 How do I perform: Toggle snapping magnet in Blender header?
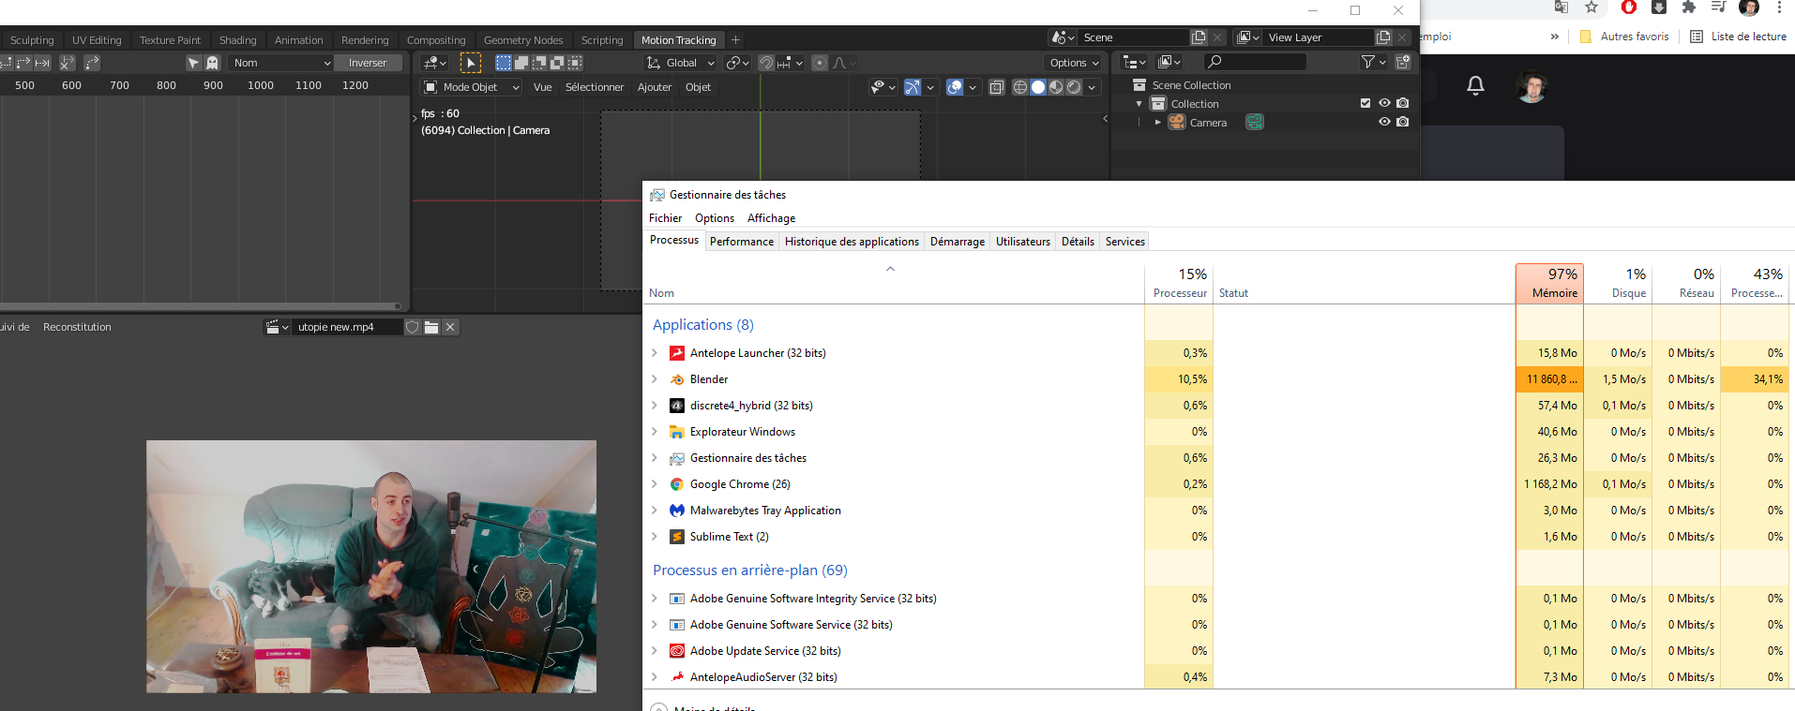766,63
